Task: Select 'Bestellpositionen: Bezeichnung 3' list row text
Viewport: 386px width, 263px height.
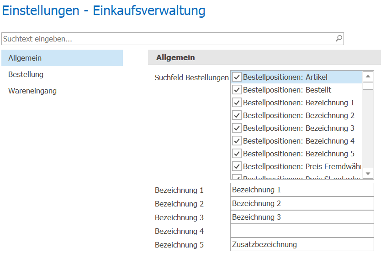Action: [x=299, y=128]
